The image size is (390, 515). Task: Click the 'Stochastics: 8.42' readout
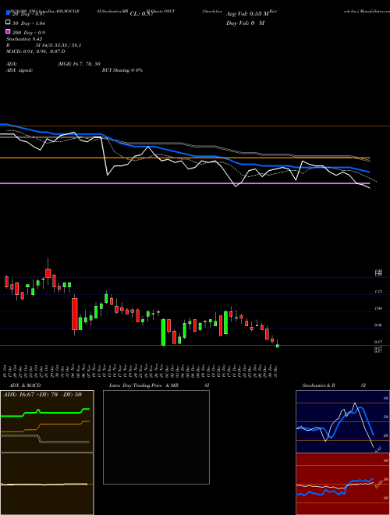point(24,39)
